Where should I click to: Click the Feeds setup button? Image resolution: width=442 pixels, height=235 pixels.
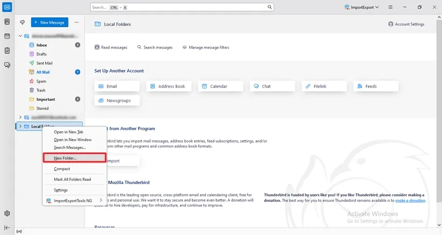pos(376,86)
